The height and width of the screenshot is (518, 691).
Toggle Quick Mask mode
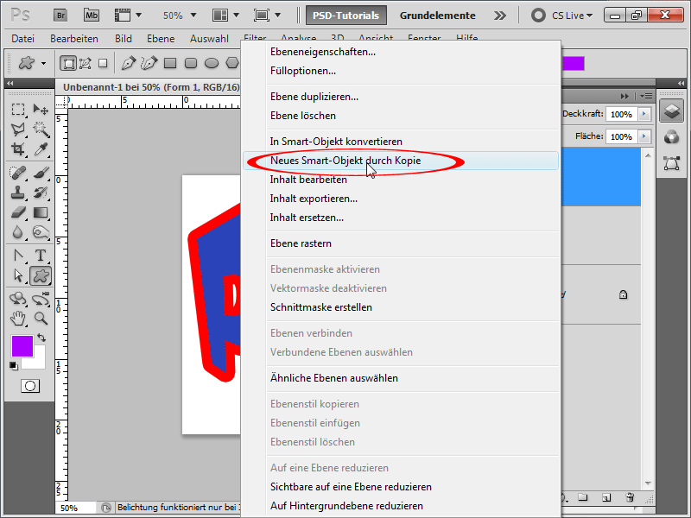point(30,386)
